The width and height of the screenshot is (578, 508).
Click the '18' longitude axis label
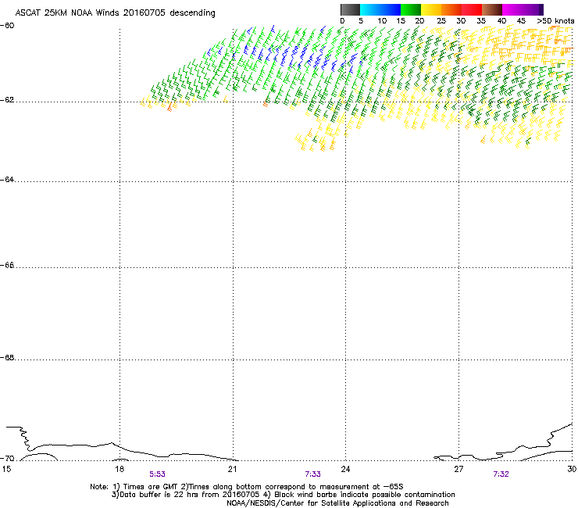119,469
